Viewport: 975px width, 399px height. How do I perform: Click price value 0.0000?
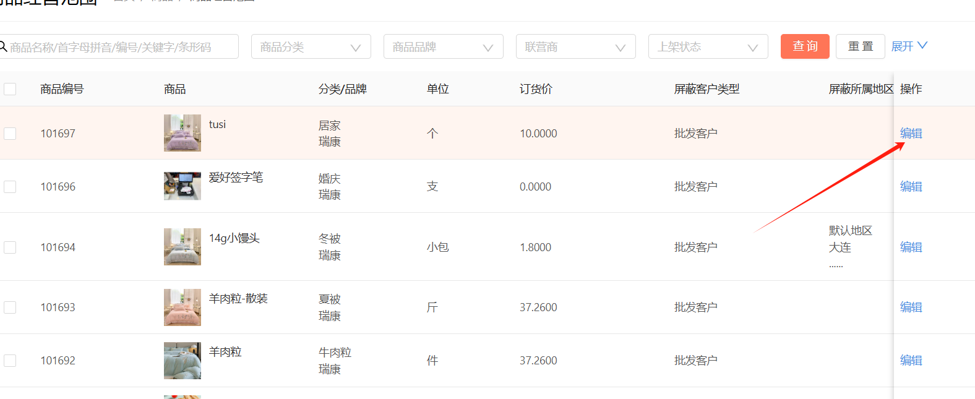[535, 187]
